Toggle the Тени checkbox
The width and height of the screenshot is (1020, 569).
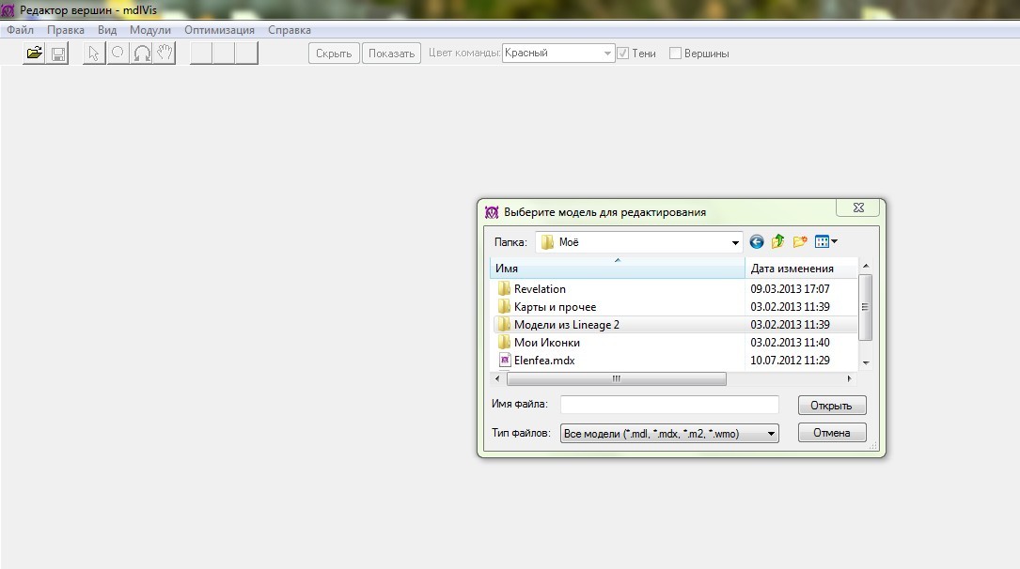[x=622, y=54]
